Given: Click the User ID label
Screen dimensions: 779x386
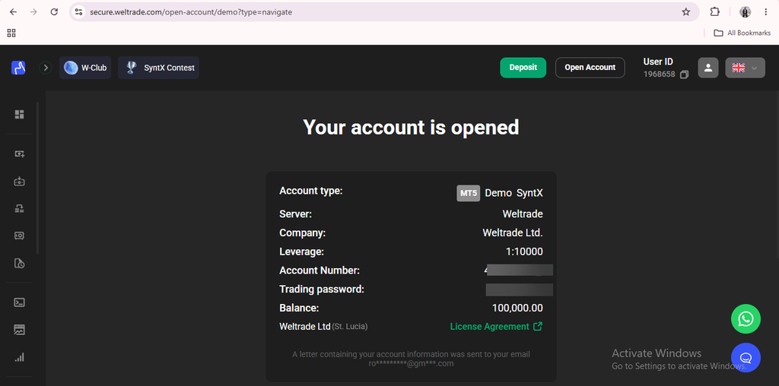Looking at the screenshot, I should [x=658, y=62].
